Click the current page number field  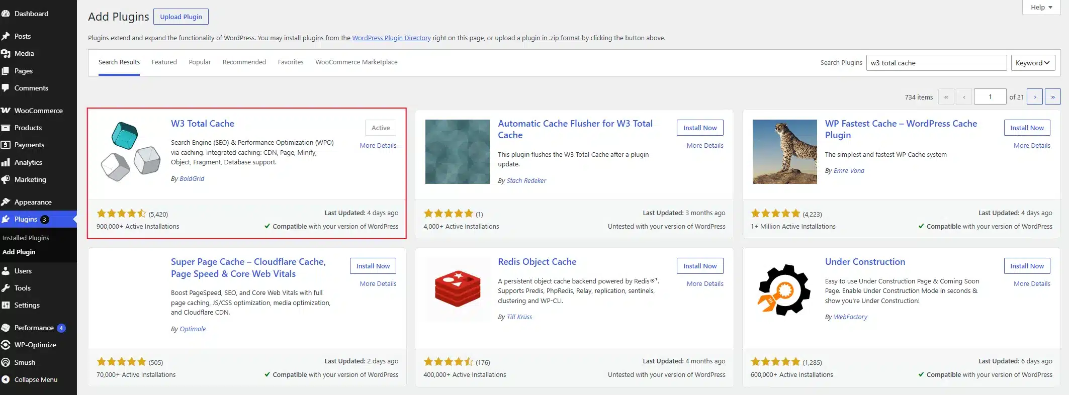pos(990,96)
